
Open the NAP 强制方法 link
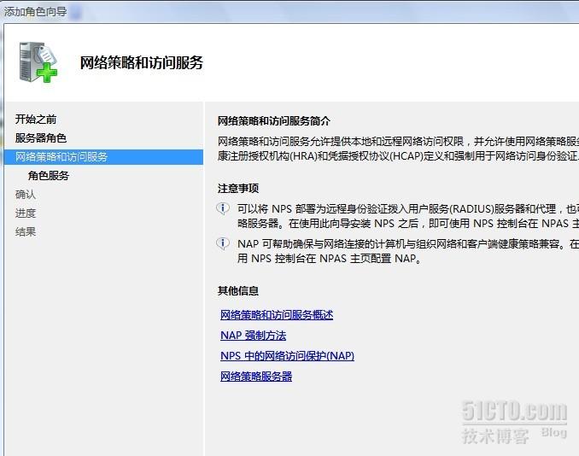click(x=253, y=336)
